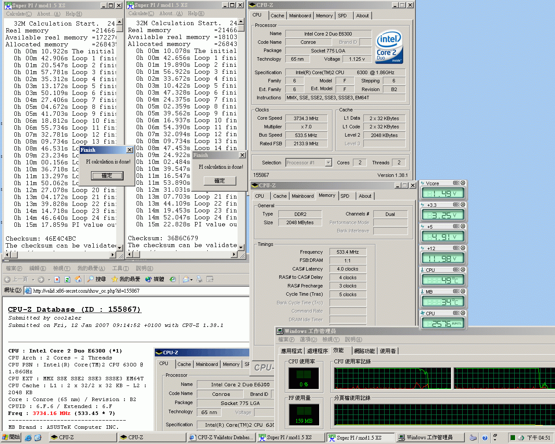Click the clock showing 下午 04:51
Viewport: 555px width, 444px height.
pyautogui.click(x=539, y=438)
